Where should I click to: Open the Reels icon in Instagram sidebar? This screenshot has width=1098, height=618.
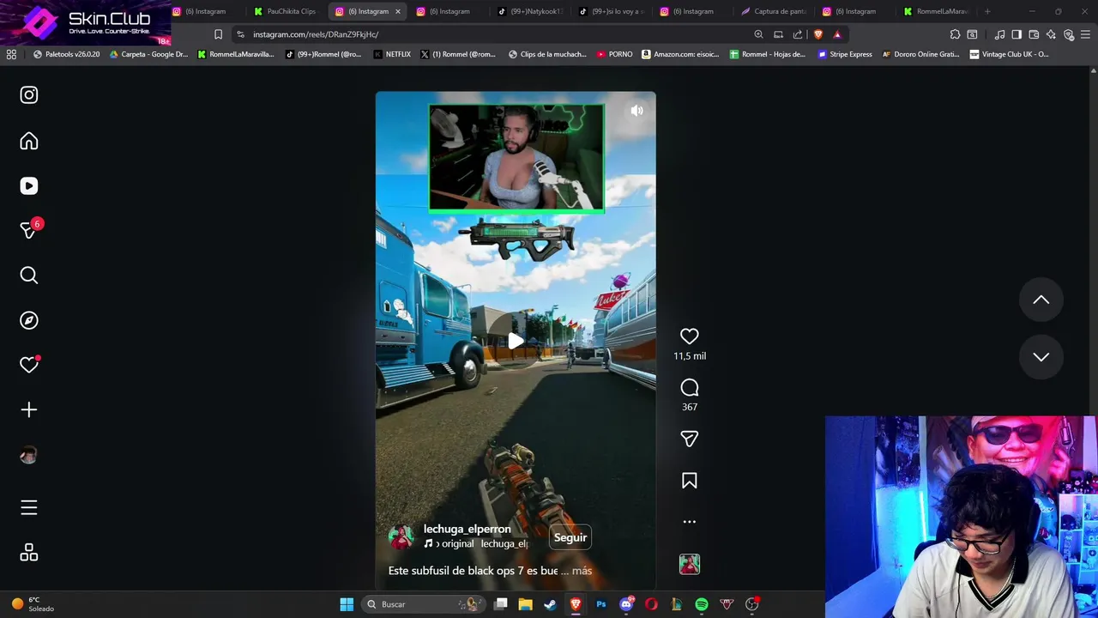pyautogui.click(x=29, y=186)
